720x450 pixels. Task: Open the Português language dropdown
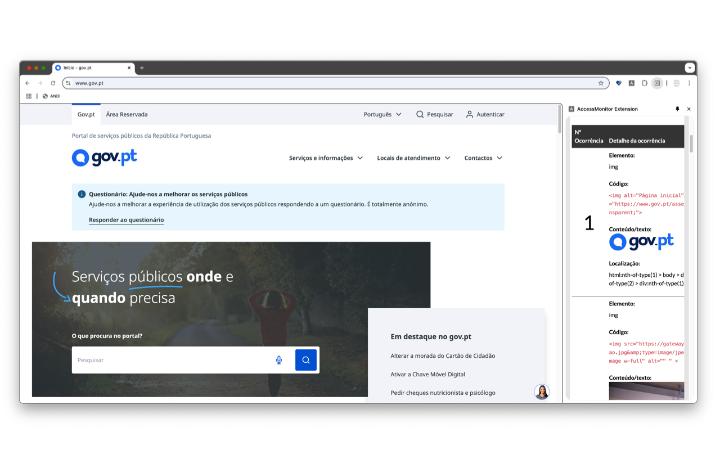pos(382,114)
